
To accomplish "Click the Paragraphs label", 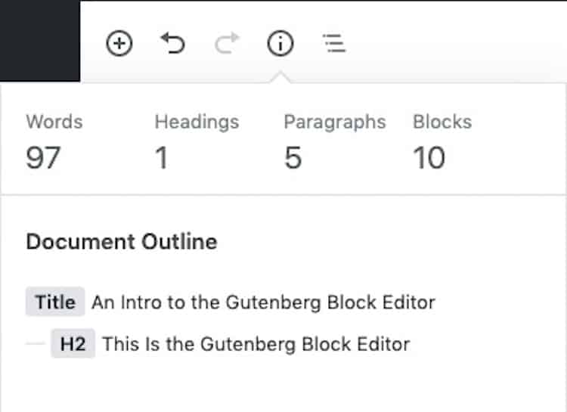I will tap(335, 122).
